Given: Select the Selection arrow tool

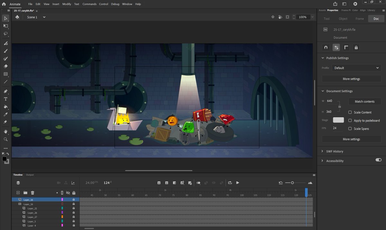Looking at the screenshot, I should (x=5, y=18).
